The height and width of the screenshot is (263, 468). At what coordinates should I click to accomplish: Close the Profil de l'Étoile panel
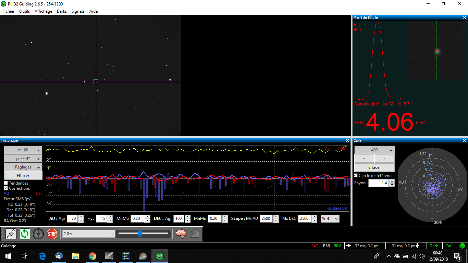point(465,17)
